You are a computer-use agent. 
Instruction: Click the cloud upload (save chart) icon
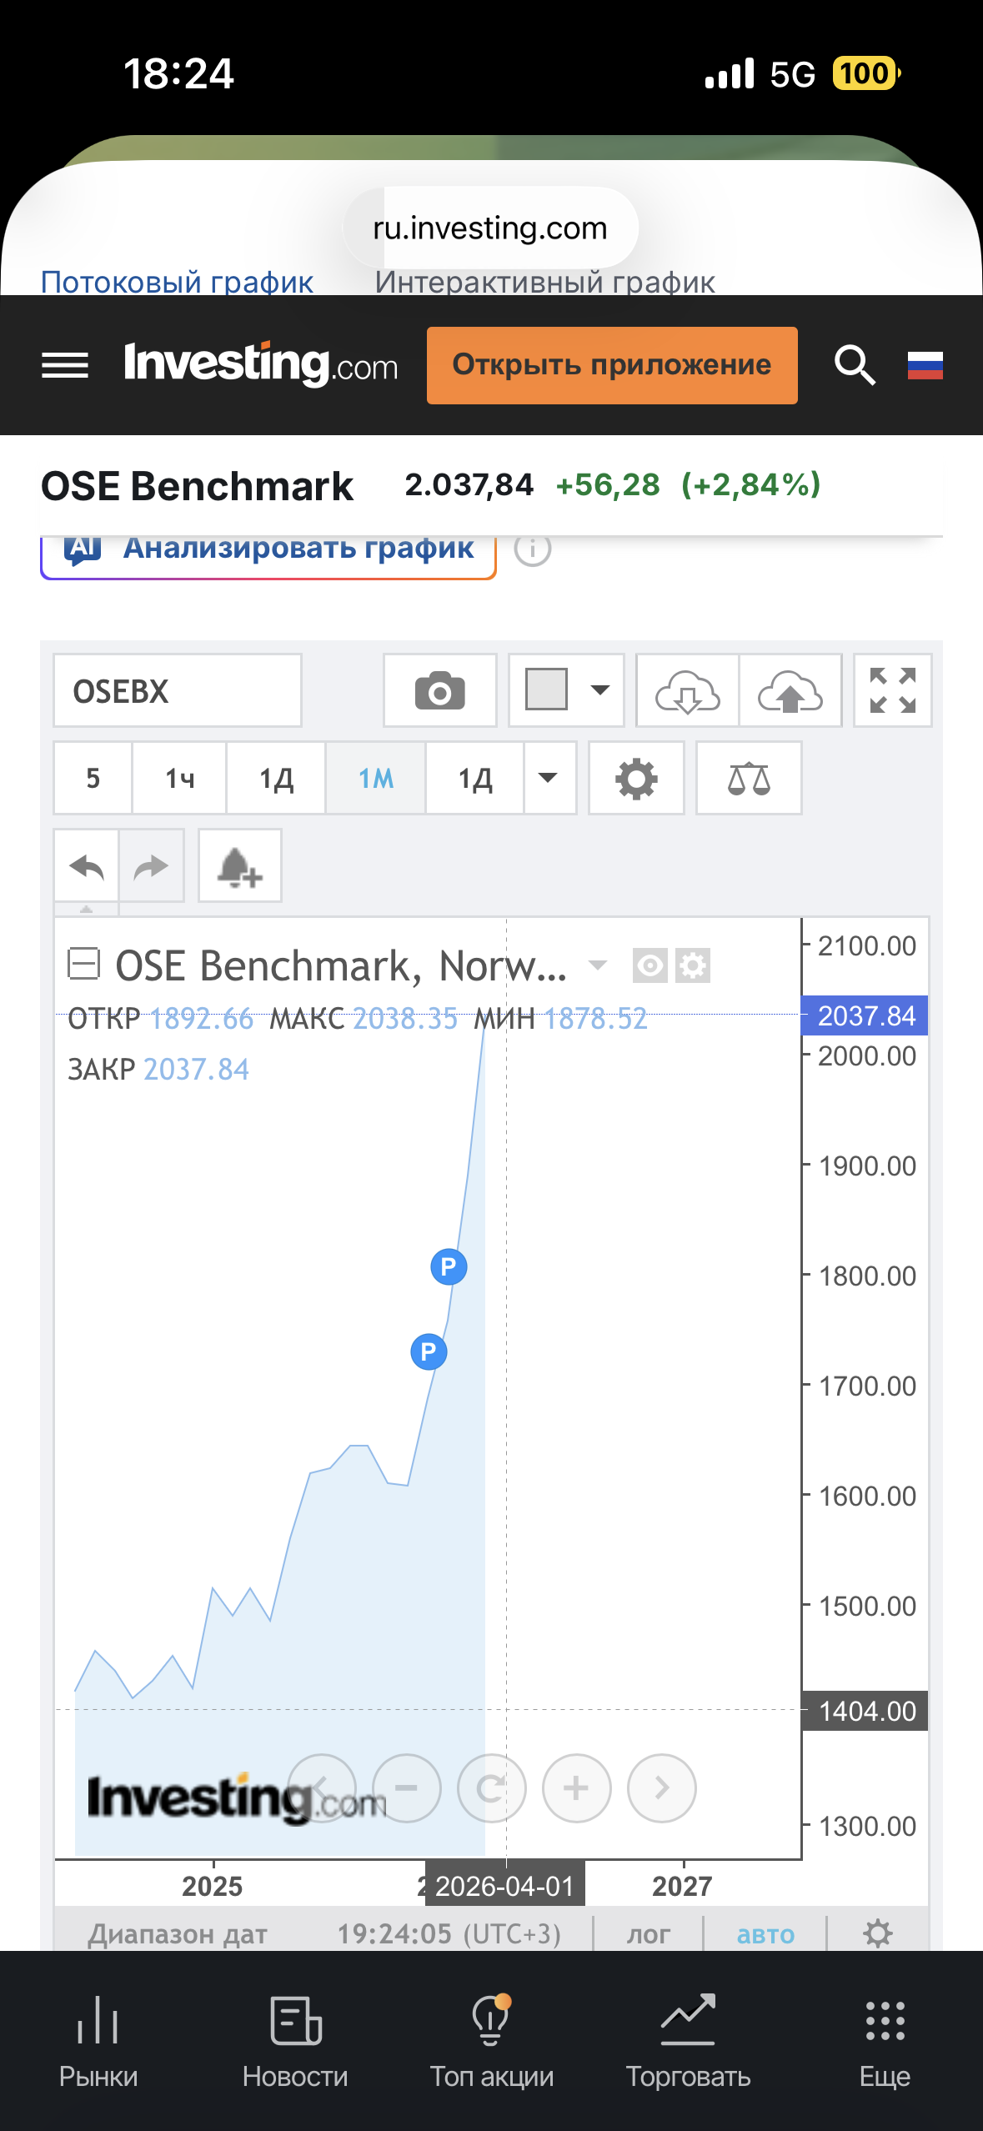click(790, 691)
